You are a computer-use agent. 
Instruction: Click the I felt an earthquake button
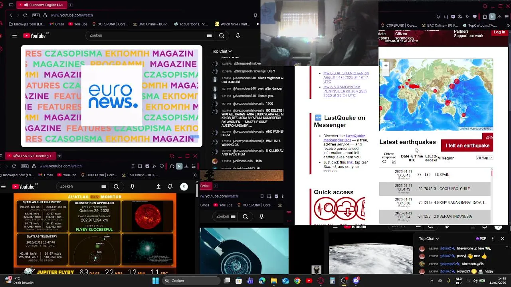(x=467, y=145)
